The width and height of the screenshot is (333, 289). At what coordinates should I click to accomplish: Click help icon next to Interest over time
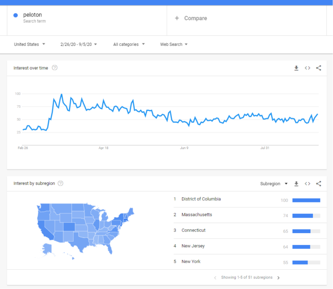[55, 68]
